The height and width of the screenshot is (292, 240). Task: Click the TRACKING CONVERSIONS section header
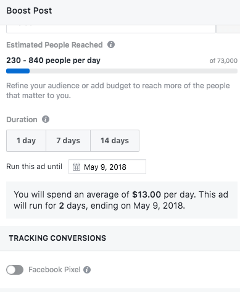point(57,238)
